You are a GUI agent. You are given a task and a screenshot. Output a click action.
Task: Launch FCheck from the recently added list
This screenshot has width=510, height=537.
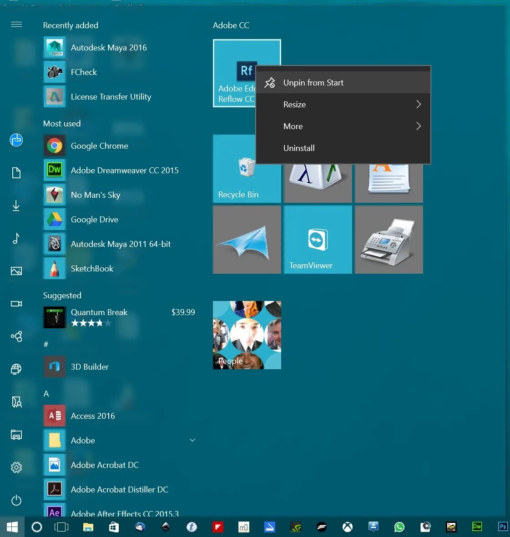coord(119,72)
